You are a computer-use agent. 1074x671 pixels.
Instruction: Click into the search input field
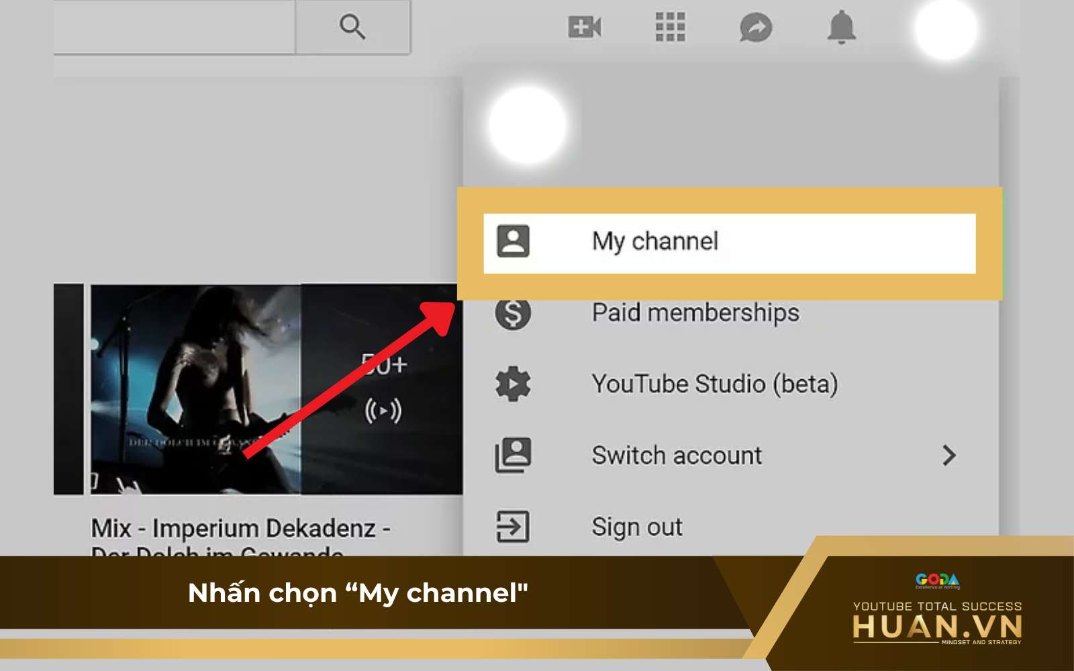coord(175,27)
